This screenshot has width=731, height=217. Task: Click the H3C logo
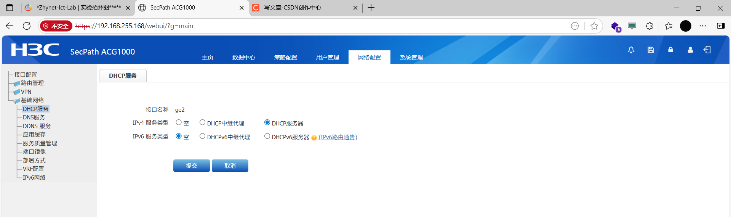click(35, 50)
